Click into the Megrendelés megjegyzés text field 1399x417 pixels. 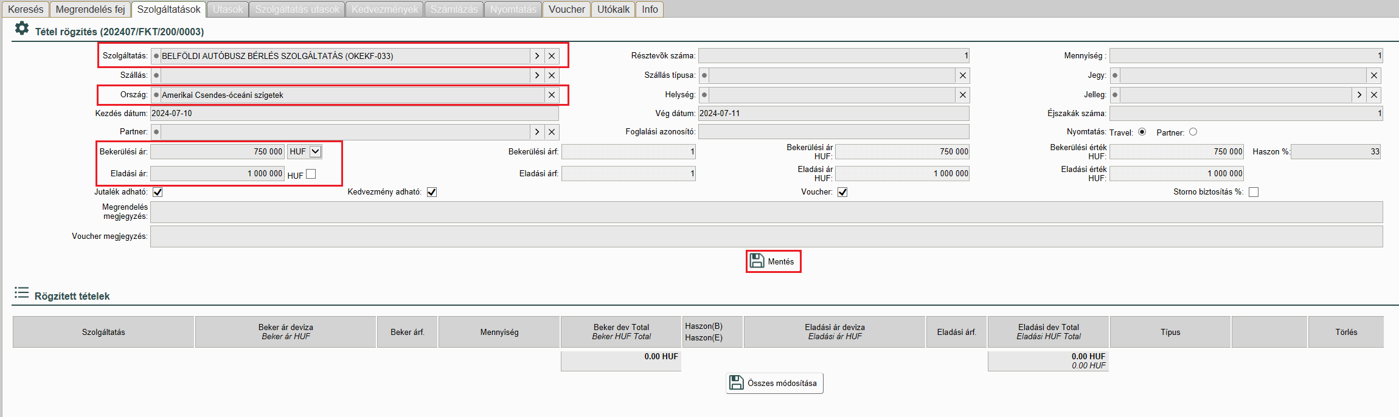pyautogui.click(x=766, y=212)
